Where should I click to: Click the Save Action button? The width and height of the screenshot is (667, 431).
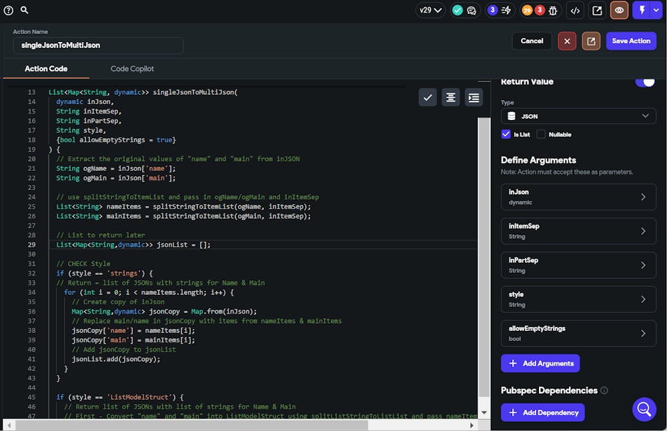(631, 41)
